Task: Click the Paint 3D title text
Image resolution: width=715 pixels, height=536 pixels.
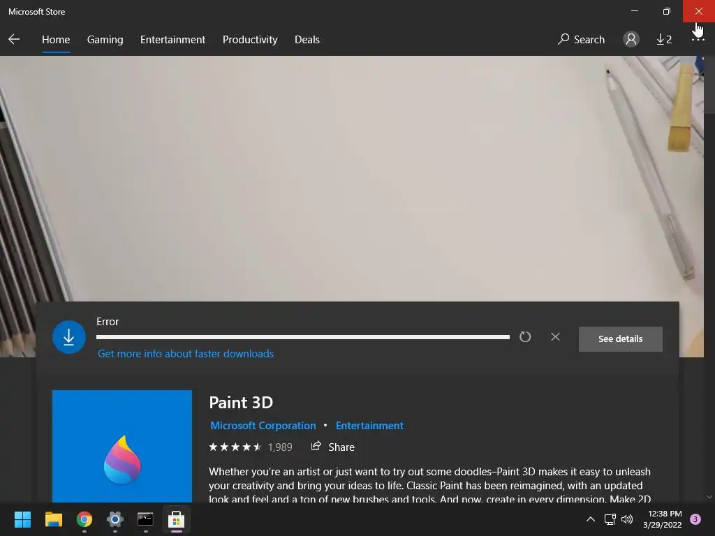Action: 241,403
